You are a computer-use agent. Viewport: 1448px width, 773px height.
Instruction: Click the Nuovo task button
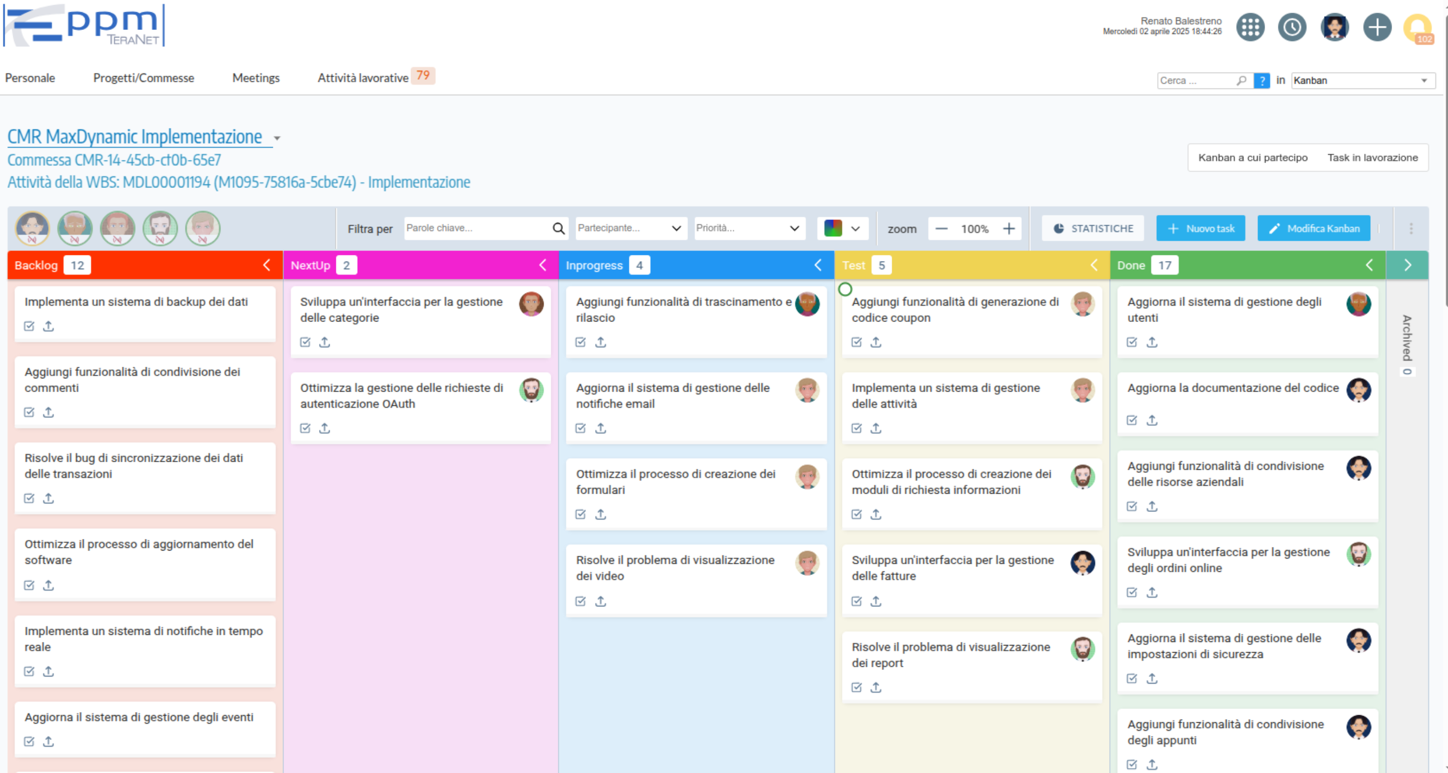coord(1200,228)
